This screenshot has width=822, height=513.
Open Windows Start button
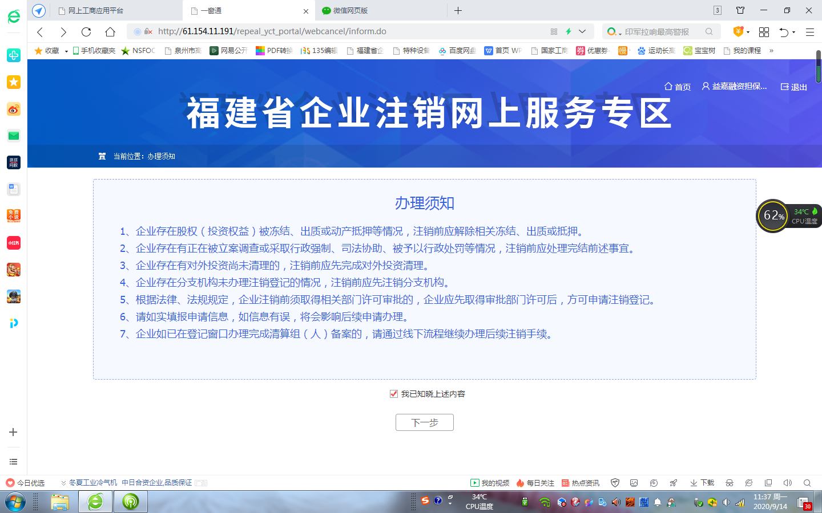coord(15,502)
